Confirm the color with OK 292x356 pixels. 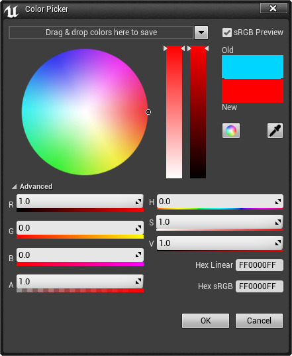coord(205,321)
